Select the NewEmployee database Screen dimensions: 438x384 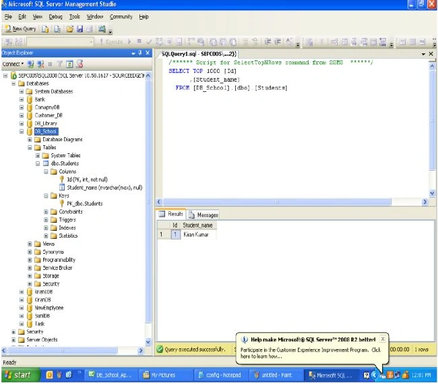[49, 308]
